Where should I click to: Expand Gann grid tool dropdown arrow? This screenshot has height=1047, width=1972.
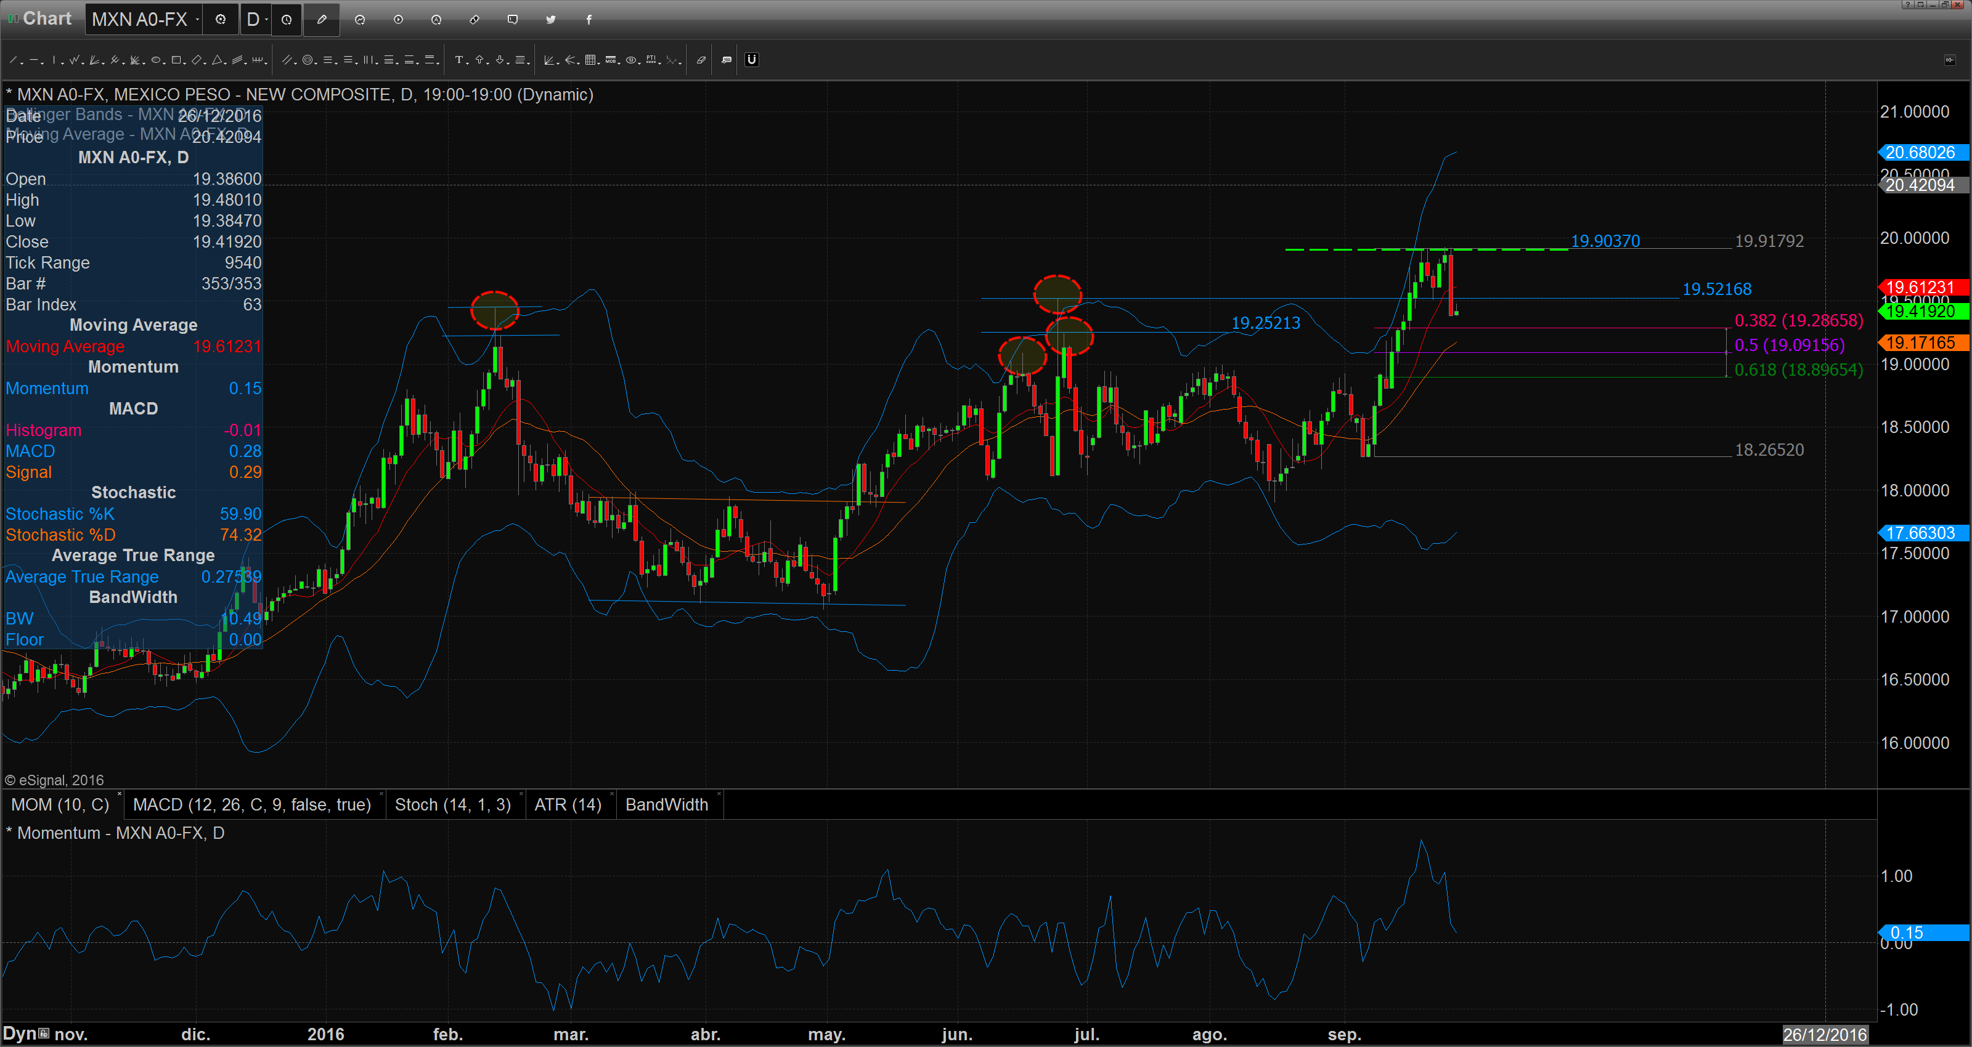click(x=598, y=63)
